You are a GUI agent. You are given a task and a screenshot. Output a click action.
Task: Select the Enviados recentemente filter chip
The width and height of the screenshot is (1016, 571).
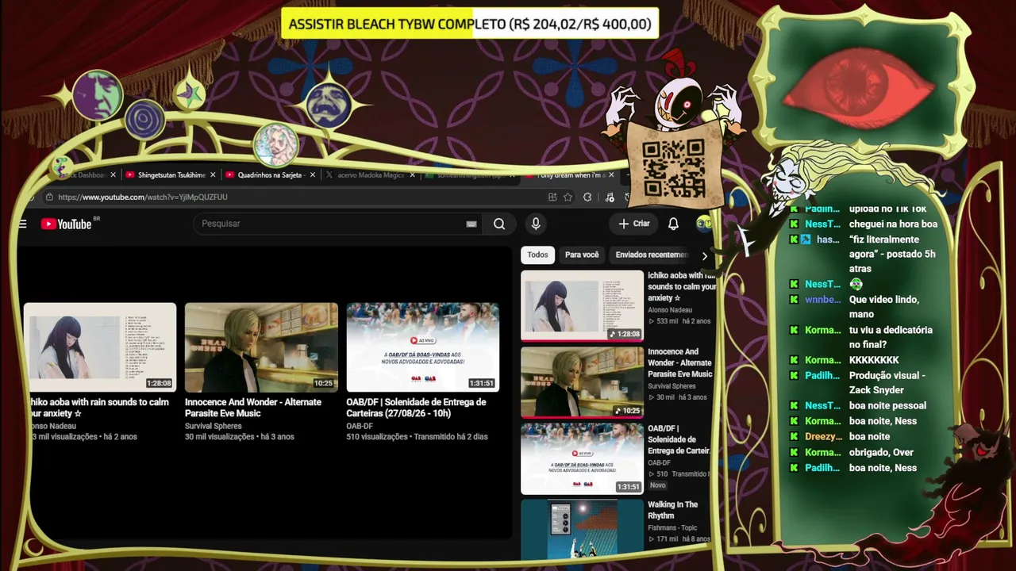point(652,255)
